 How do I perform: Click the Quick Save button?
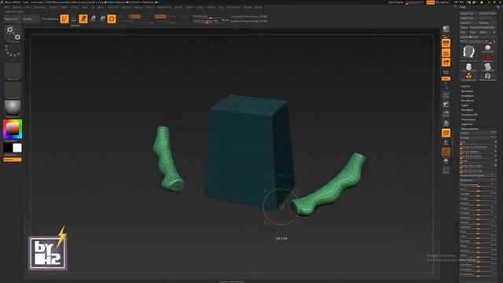(396, 2)
